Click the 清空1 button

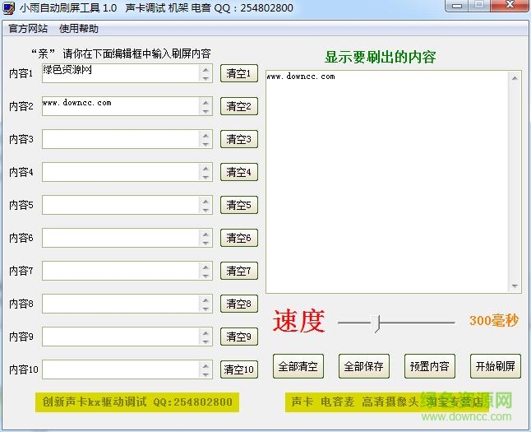pyautogui.click(x=239, y=73)
